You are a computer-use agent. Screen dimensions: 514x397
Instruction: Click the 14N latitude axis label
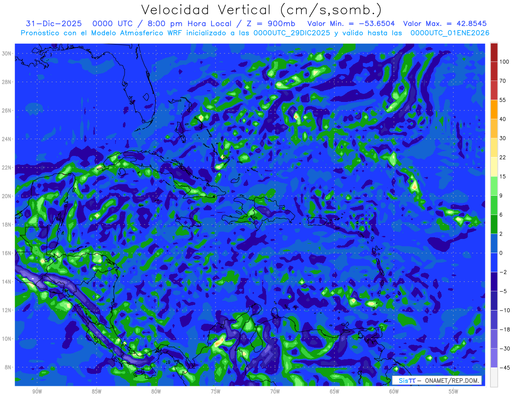click(x=7, y=282)
